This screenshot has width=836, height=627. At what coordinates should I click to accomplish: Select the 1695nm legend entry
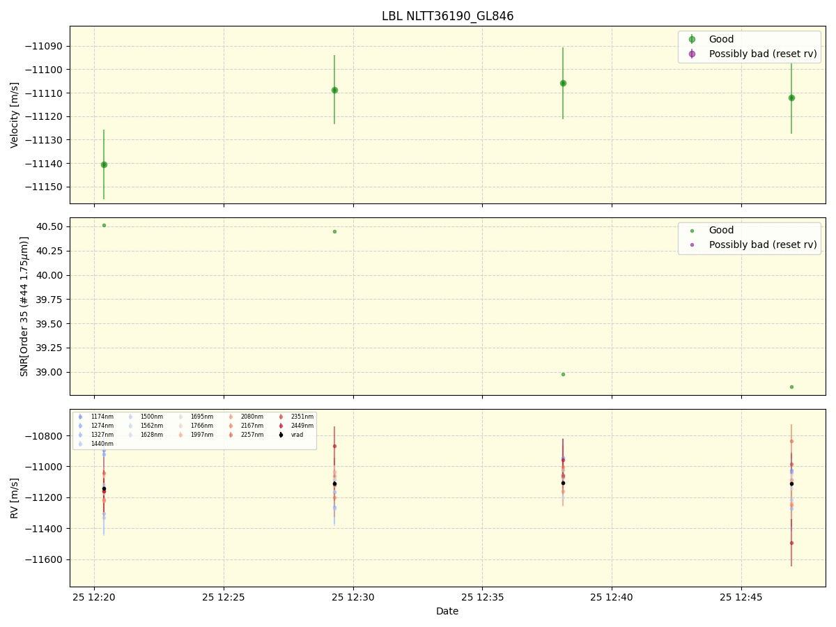pyautogui.click(x=195, y=417)
